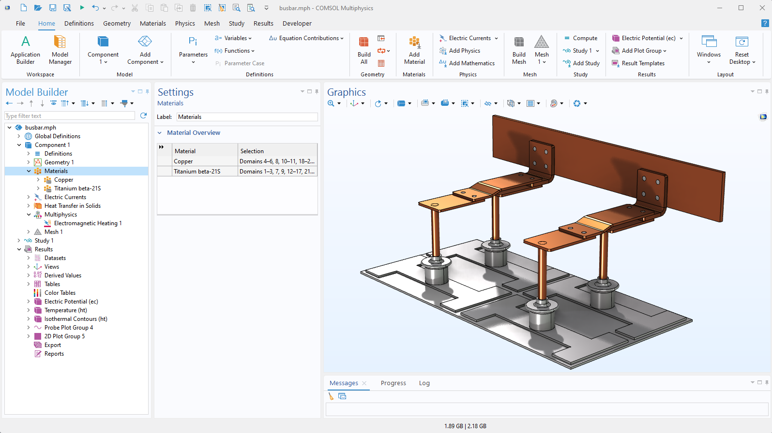Click the Add Material icon
The height and width of the screenshot is (433, 772).
coord(414,50)
